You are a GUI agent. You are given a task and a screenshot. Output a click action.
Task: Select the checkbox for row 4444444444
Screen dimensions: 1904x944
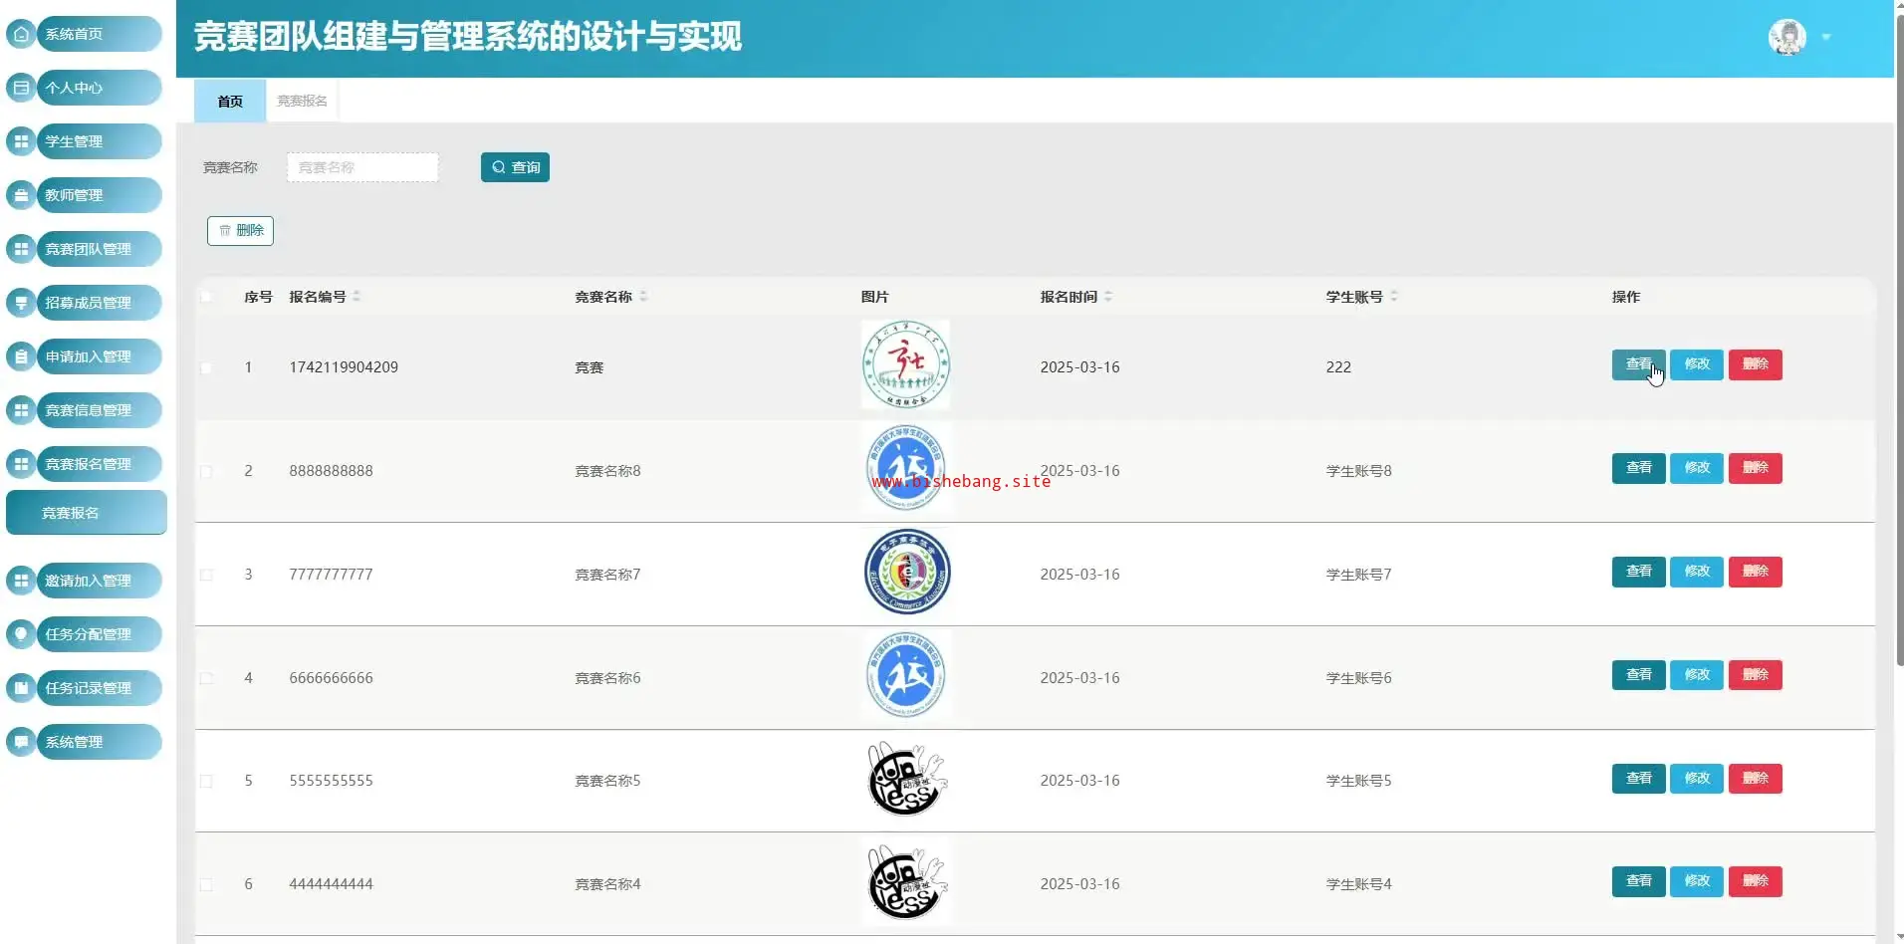point(206,884)
